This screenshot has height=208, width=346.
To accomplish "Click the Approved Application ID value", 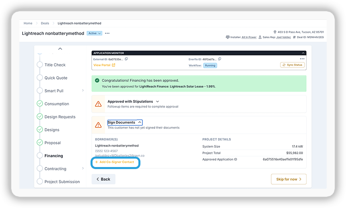I will pos(283,159).
